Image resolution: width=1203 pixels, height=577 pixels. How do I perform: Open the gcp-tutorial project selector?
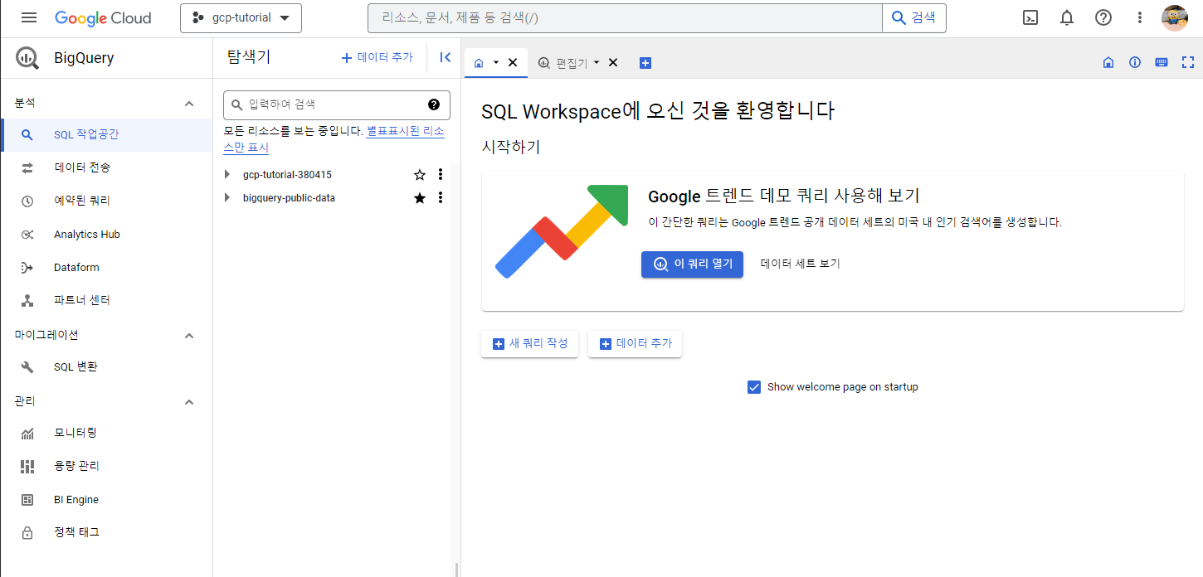click(241, 17)
